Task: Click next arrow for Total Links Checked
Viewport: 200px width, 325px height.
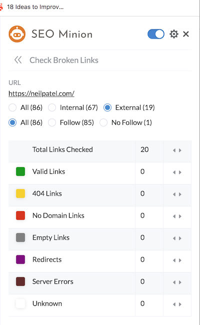Action: 180,150
